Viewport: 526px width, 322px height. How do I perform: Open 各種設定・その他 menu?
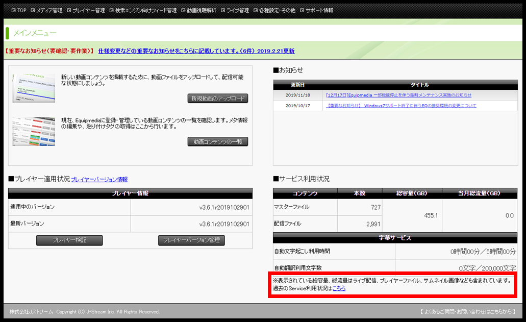(x=277, y=10)
